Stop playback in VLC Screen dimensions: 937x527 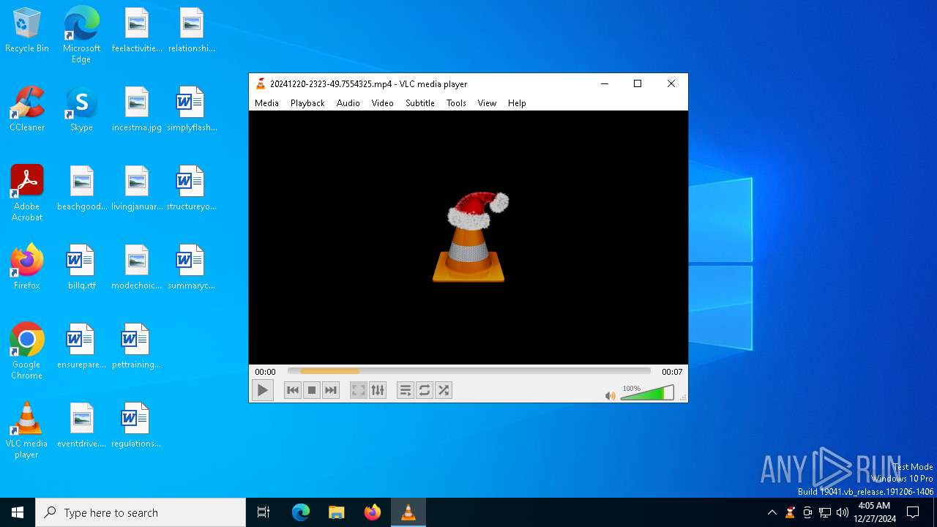click(312, 390)
